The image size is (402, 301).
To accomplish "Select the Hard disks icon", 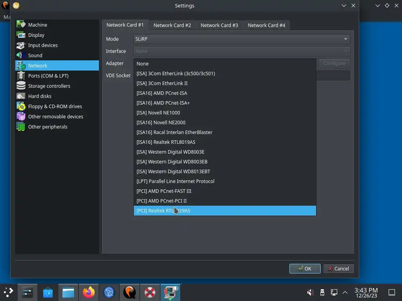I will [x=21, y=96].
